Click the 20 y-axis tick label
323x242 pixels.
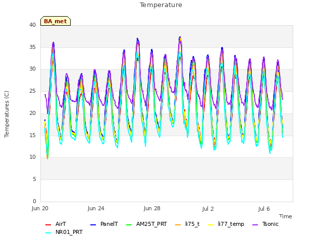[32, 113]
